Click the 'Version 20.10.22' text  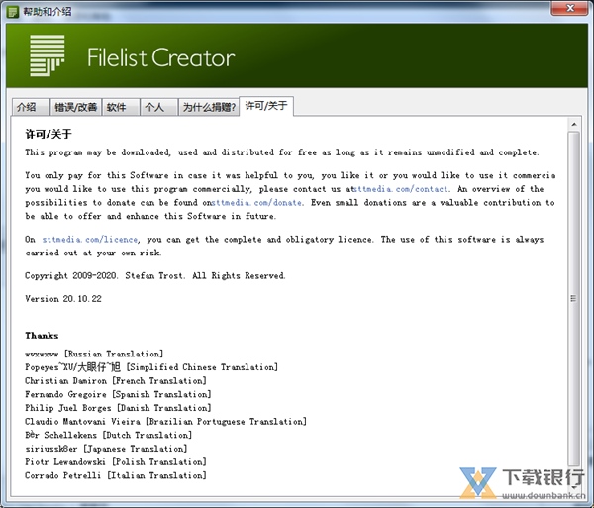pos(63,299)
